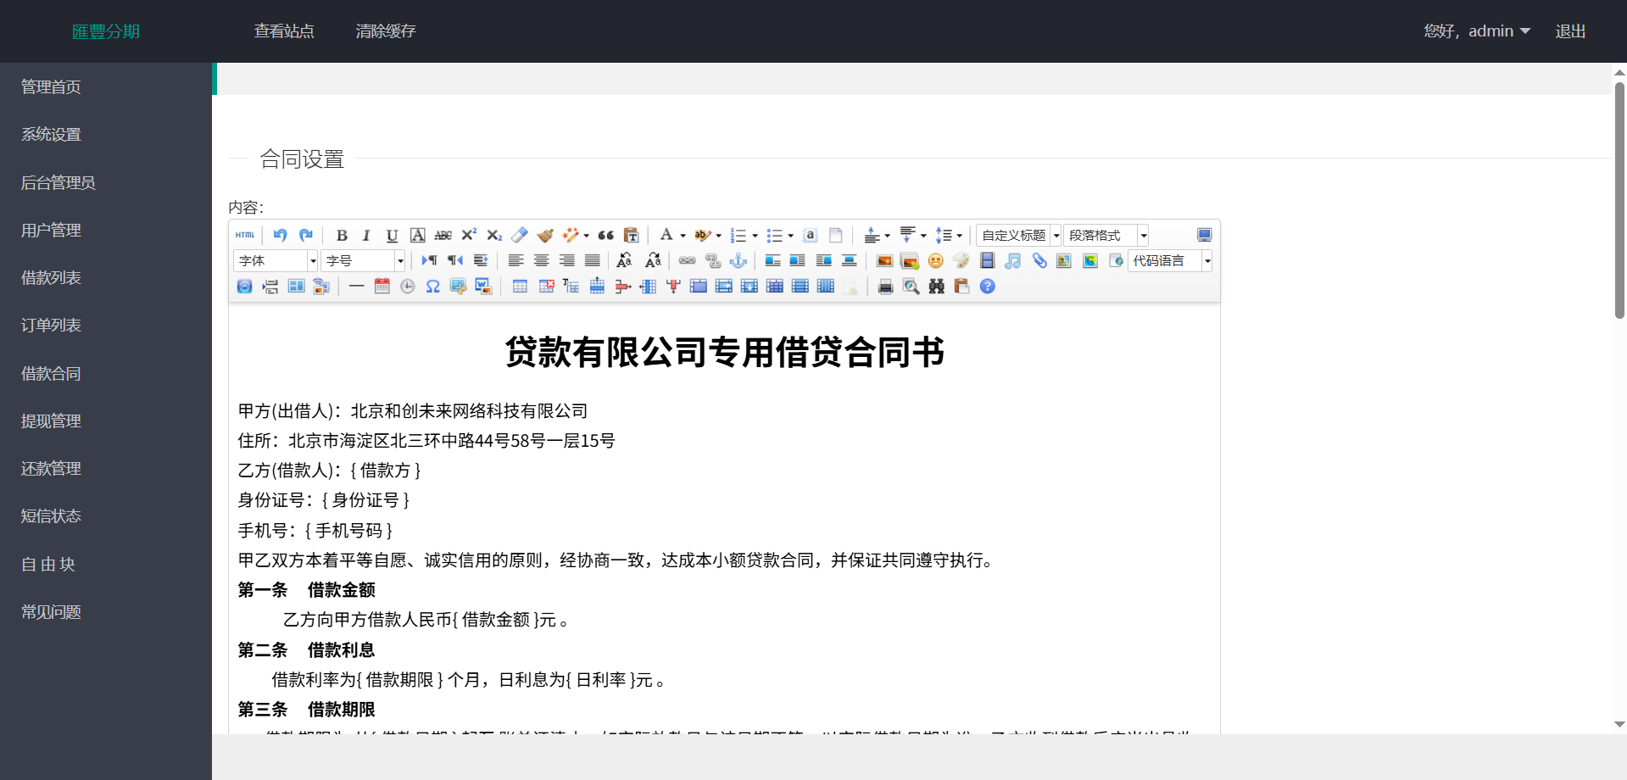The width and height of the screenshot is (1627, 780).
Task: Expand the unordered list style dropdown
Action: pyautogui.click(x=790, y=236)
